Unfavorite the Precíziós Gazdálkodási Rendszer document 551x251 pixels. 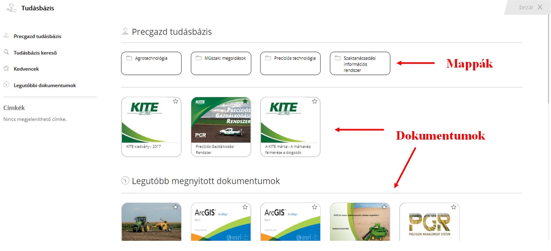(x=245, y=101)
